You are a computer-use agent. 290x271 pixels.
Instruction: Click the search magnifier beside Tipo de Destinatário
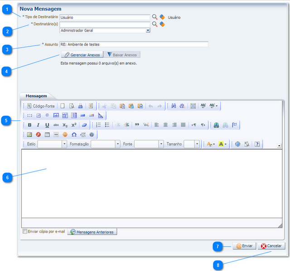click(x=155, y=17)
